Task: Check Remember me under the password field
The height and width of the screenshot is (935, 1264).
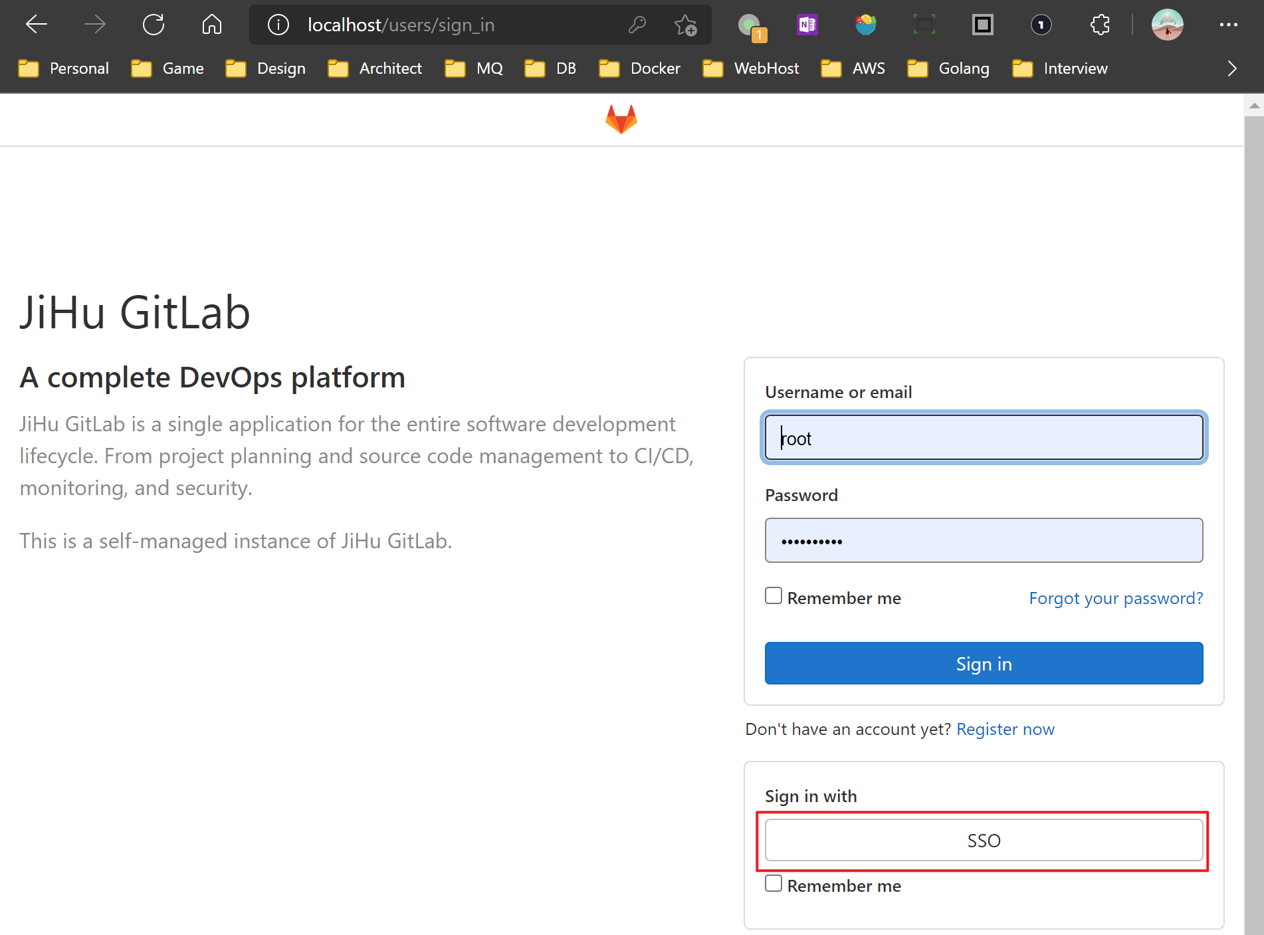Action: pos(774,596)
